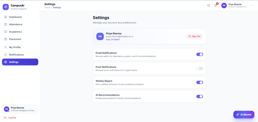Viewport: 258px width, 122px height.
Task: Click the Log Out arrow icon
Action: click(x=5, y=118)
